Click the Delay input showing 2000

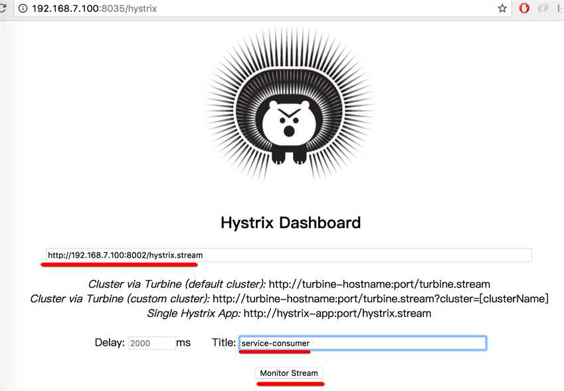151,343
